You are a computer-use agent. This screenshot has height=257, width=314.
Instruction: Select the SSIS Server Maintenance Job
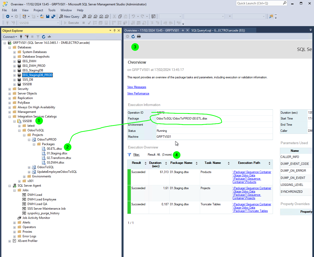tap(46, 209)
